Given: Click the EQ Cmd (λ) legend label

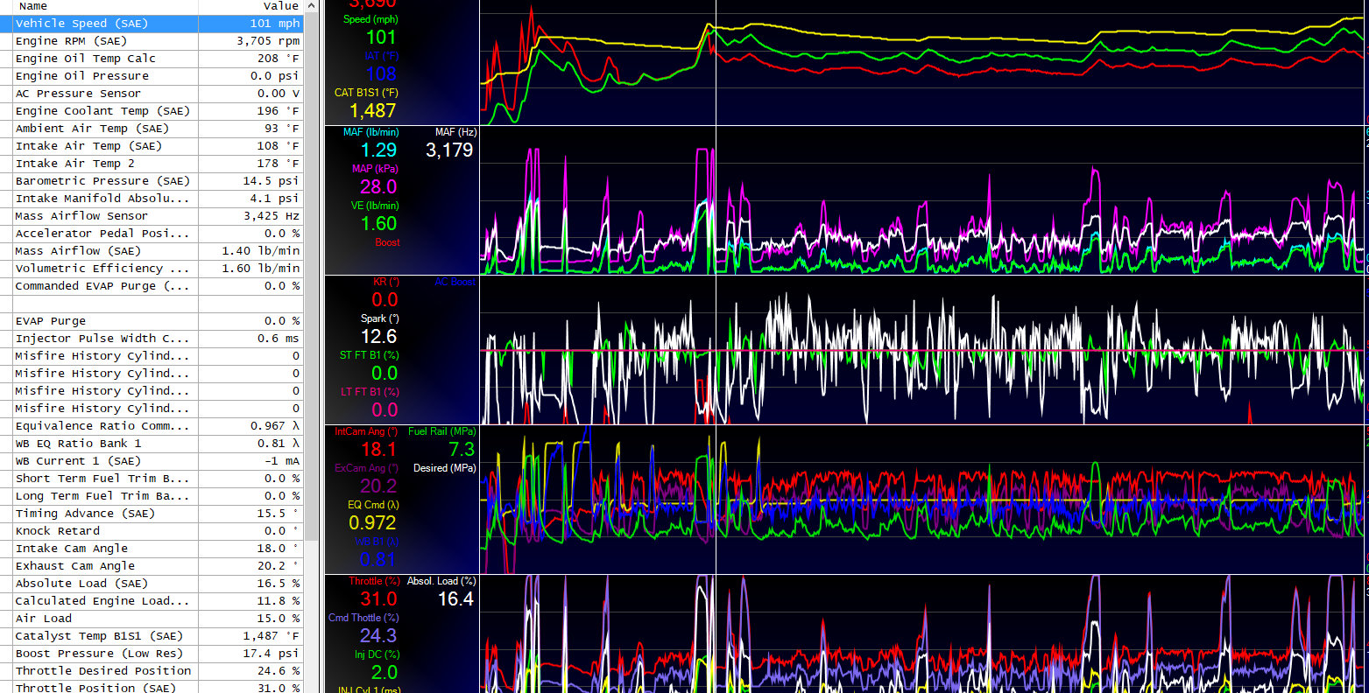Looking at the screenshot, I should tap(373, 505).
